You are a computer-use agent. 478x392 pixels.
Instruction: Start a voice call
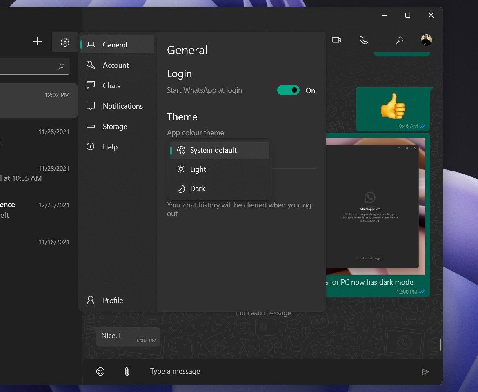[x=363, y=40]
